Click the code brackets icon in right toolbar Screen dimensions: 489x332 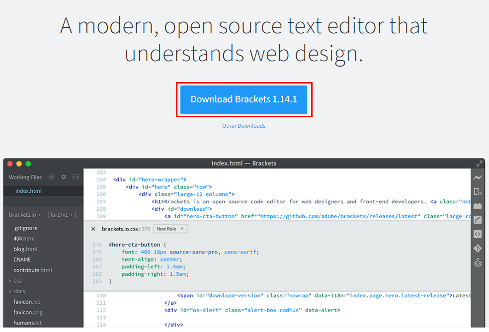tap(478, 234)
